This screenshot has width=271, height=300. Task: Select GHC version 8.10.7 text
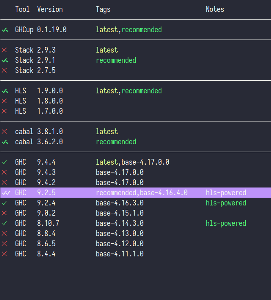(x=48, y=223)
